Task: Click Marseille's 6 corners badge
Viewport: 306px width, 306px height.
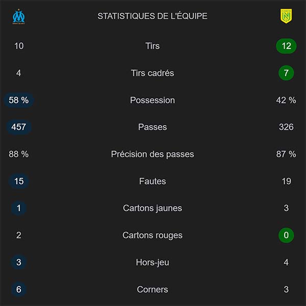Action: pyautogui.click(x=19, y=289)
